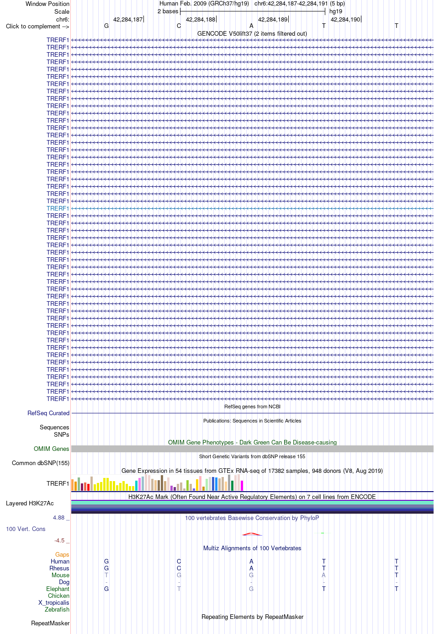Screen dimensions: 434x634
Task: Click the red conservation peak in PhyloP
Action: [252, 534]
